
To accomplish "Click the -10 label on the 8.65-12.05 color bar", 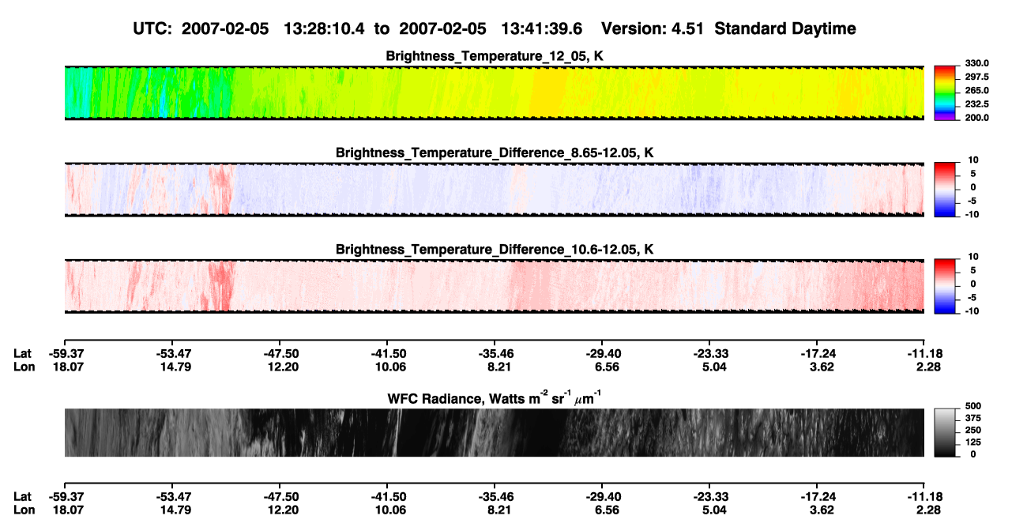I will 972,214.
